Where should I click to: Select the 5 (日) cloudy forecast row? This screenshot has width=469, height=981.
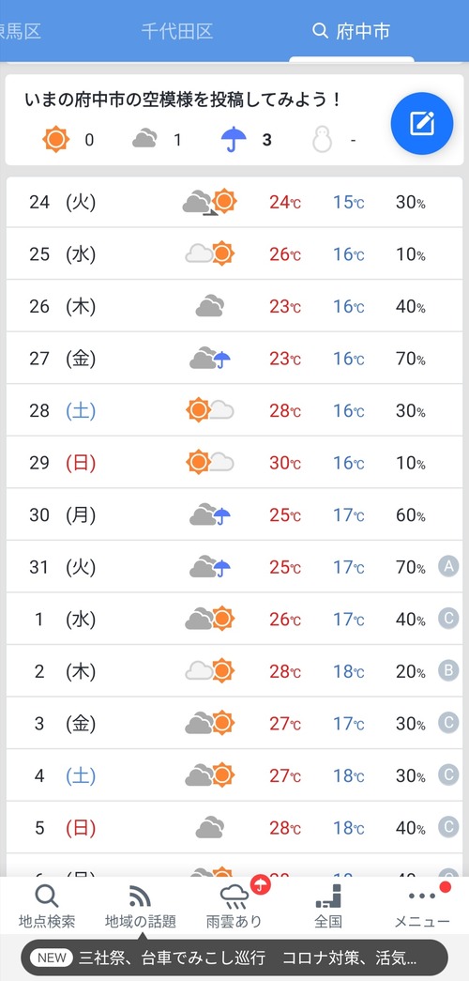(x=234, y=828)
